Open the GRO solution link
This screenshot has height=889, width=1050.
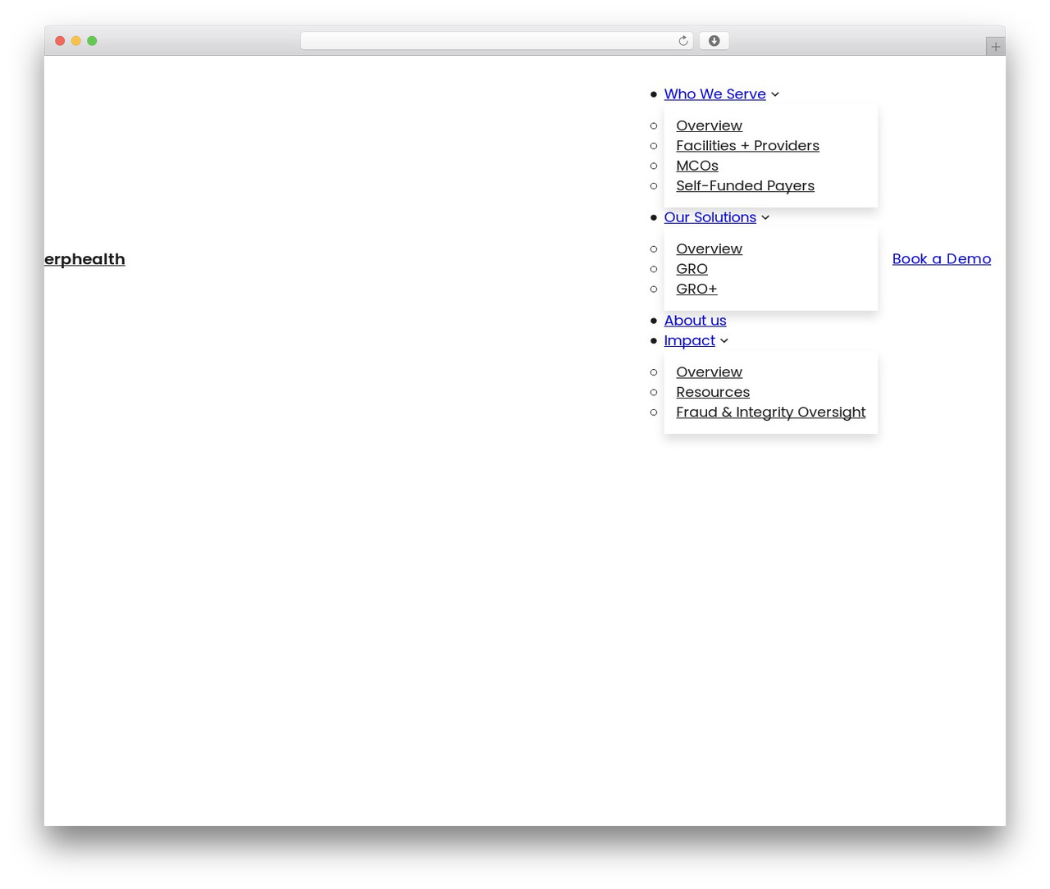[692, 269]
